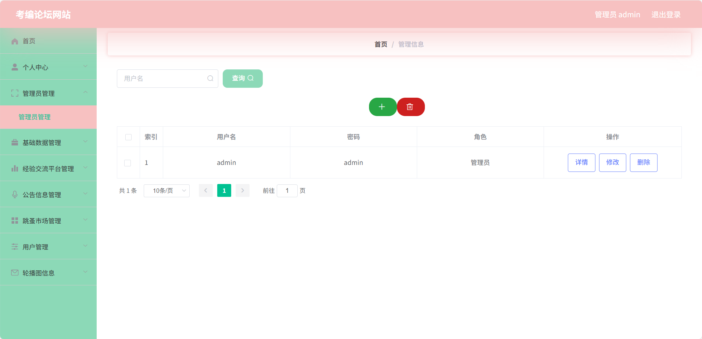Expand 个人中心 using its chevron
The image size is (702, 339).
pos(85,66)
